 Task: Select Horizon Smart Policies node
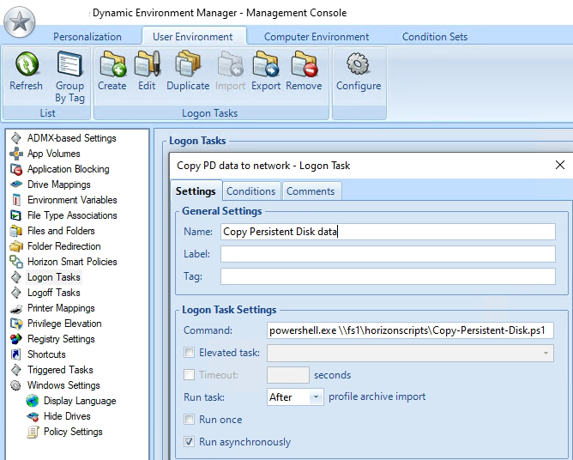pyautogui.click(x=72, y=262)
